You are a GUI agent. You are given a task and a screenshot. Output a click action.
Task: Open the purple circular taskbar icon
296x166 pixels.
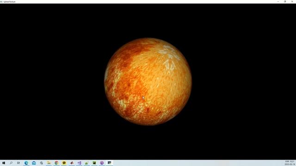102,163
